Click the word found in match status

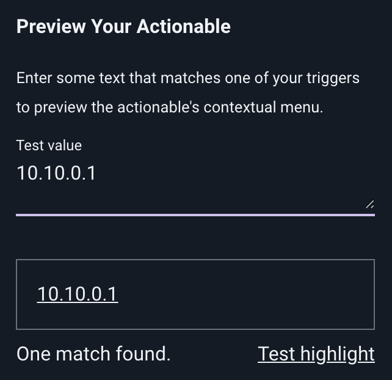[143, 354]
